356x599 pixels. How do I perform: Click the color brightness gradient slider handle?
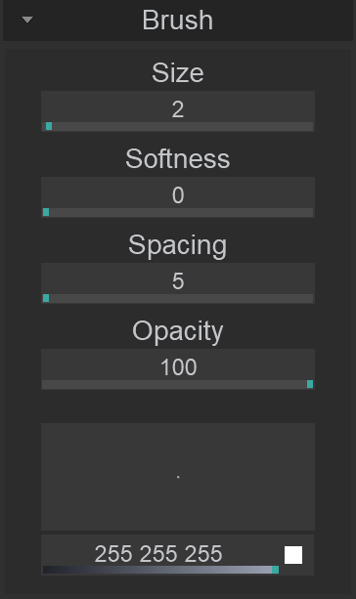276,570
